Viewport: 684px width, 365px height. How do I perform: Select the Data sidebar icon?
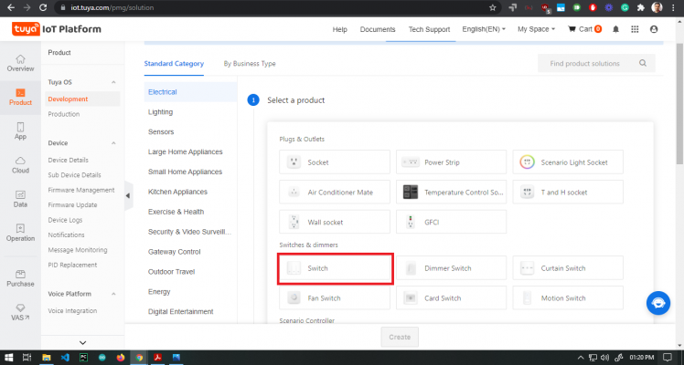point(20,198)
